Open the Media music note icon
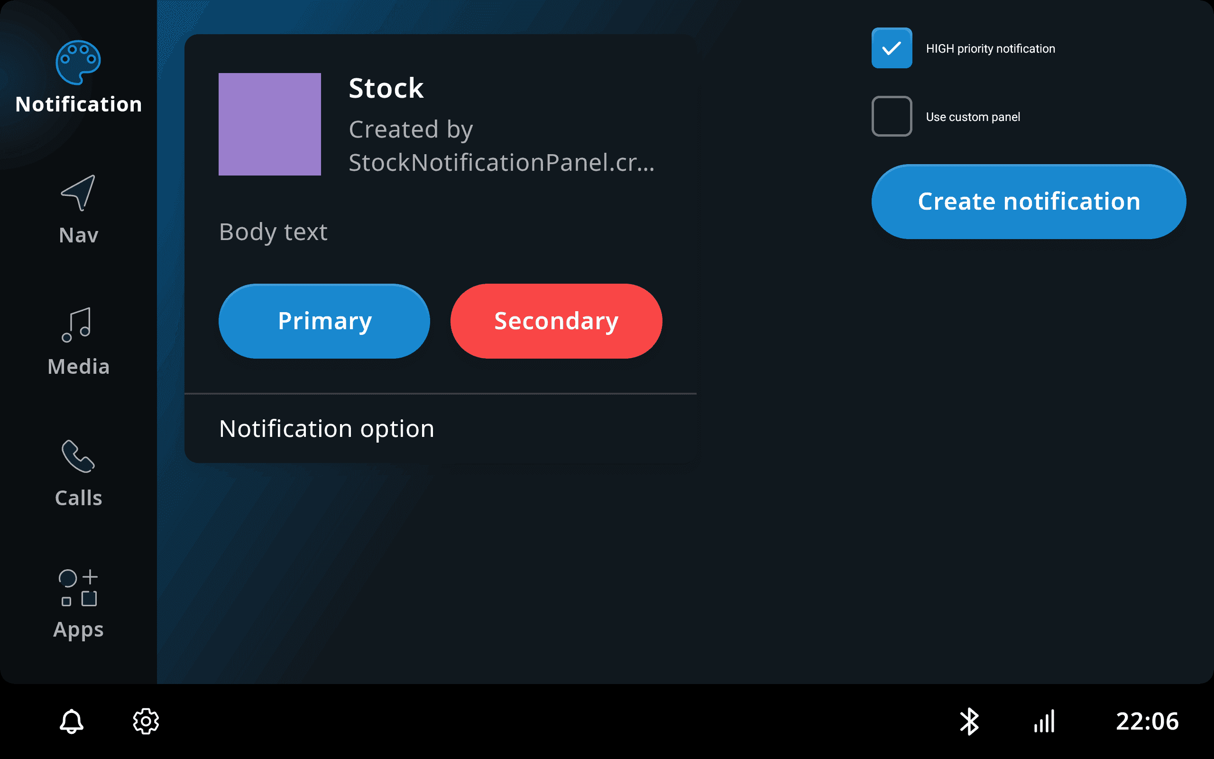This screenshot has height=759, width=1214. [x=77, y=325]
